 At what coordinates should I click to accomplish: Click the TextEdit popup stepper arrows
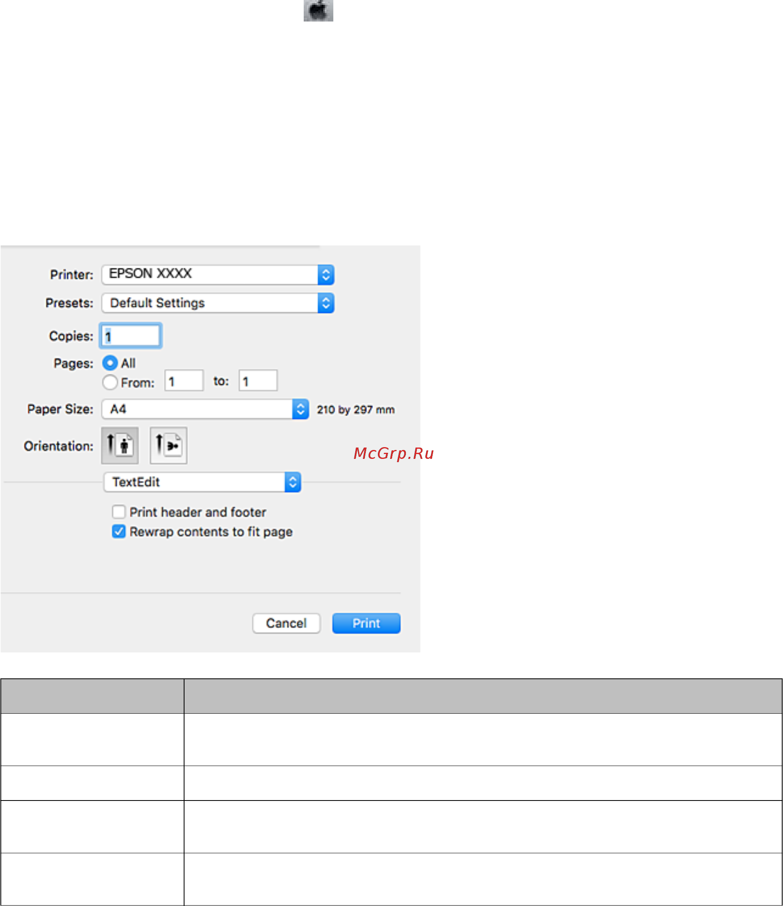(292, 482)
